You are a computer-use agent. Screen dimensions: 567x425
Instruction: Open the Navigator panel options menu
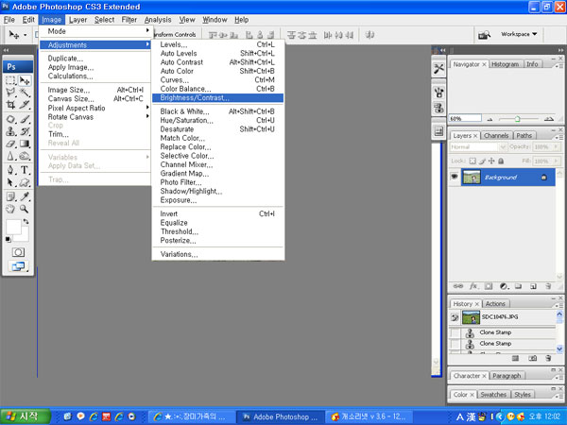(x=558, y=66)
